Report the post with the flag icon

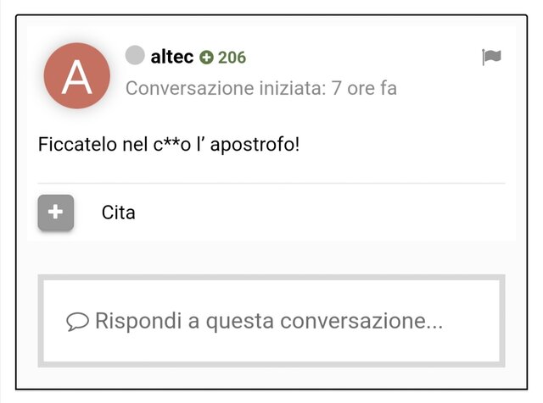pos(491,57)
